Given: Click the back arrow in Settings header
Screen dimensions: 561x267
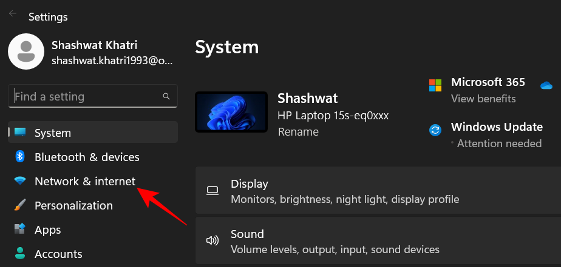Looking at the screenshot, I should pos(12,14).
